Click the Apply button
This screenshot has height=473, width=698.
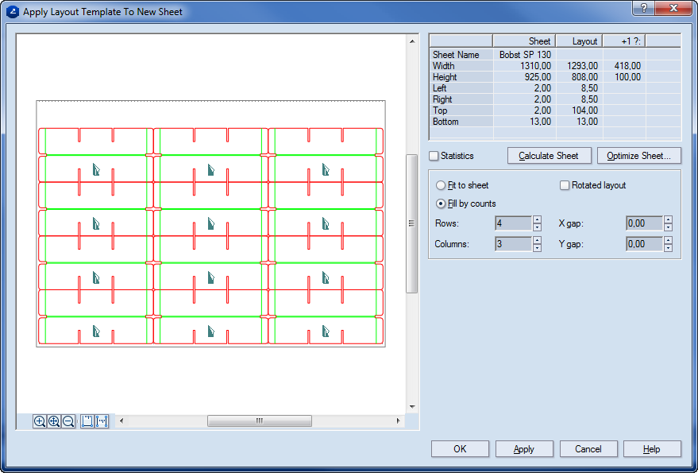click(524, 449)
